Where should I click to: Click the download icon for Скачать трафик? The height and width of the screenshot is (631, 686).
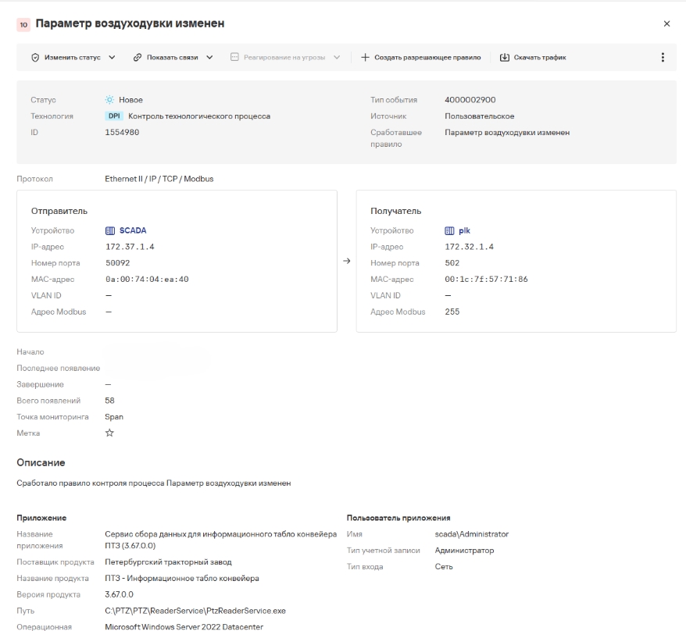tap(505, 57)
